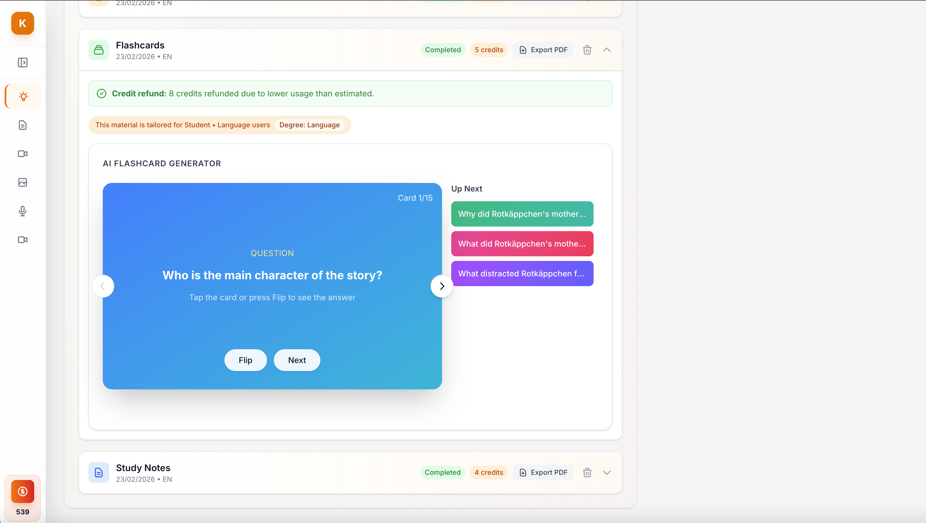
Task: Click the K profile avatar at top left
Action: coord(22,23)
